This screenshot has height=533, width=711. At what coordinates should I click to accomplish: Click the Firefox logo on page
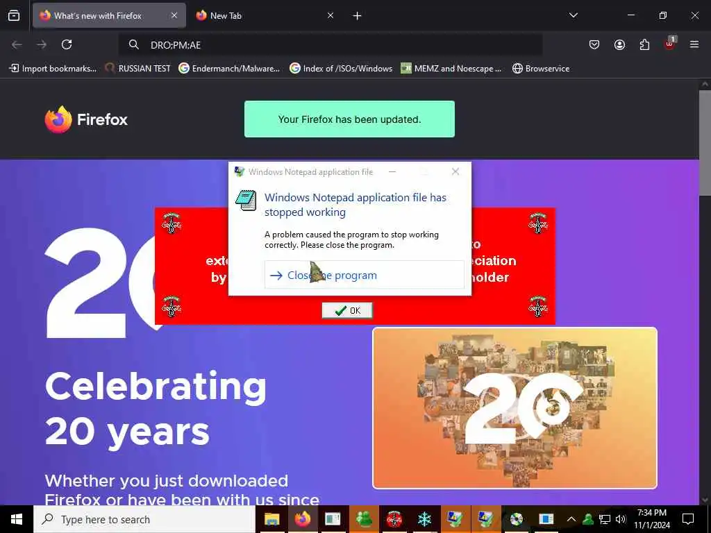[x=86, y=119]
